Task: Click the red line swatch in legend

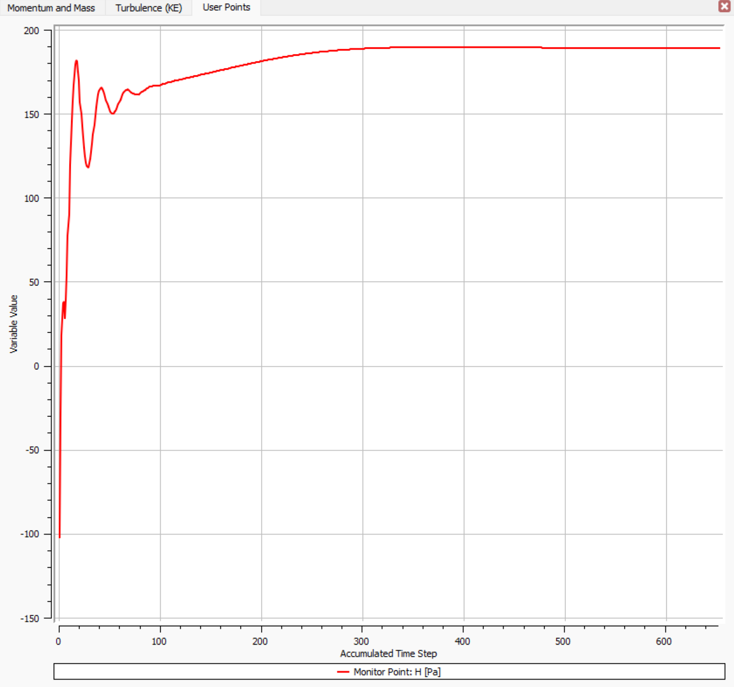Action: [343, 672]
